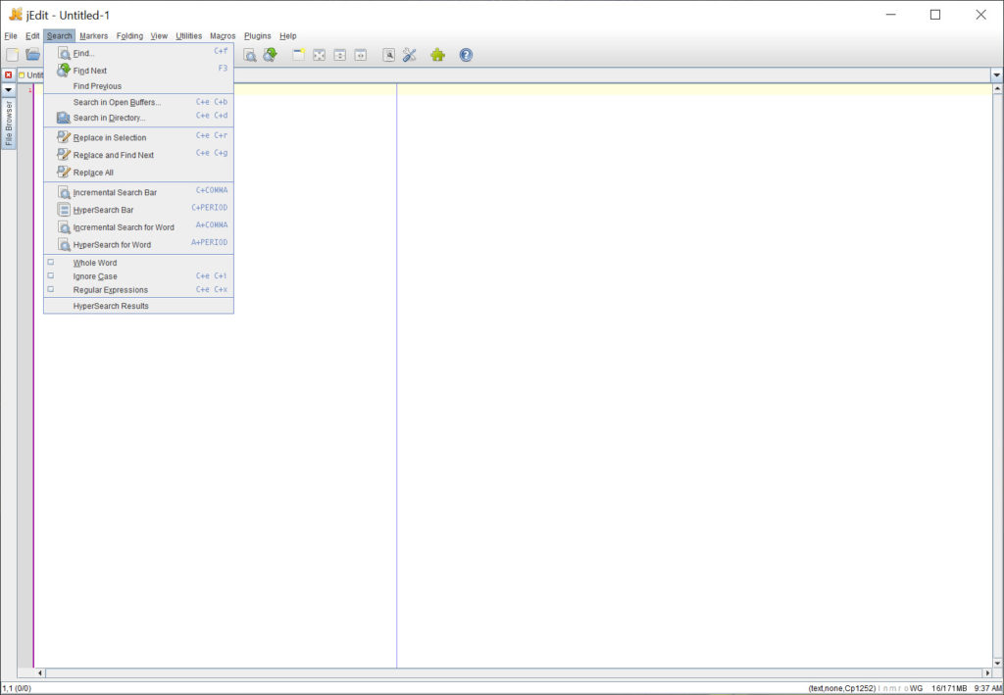The image size is (1004, 695).
Task: Show the HyperSearch Bar
Action: (x=138, y=209)
